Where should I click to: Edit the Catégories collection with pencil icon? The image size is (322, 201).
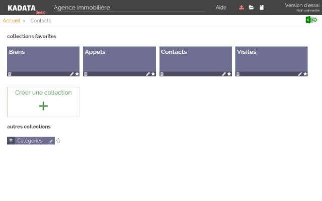51,141
